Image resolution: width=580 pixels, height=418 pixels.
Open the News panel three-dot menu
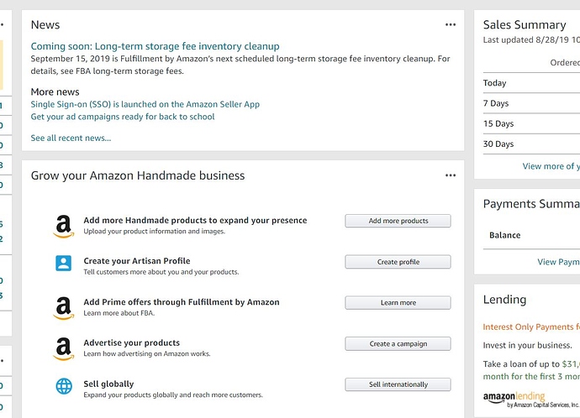point(451,25)
